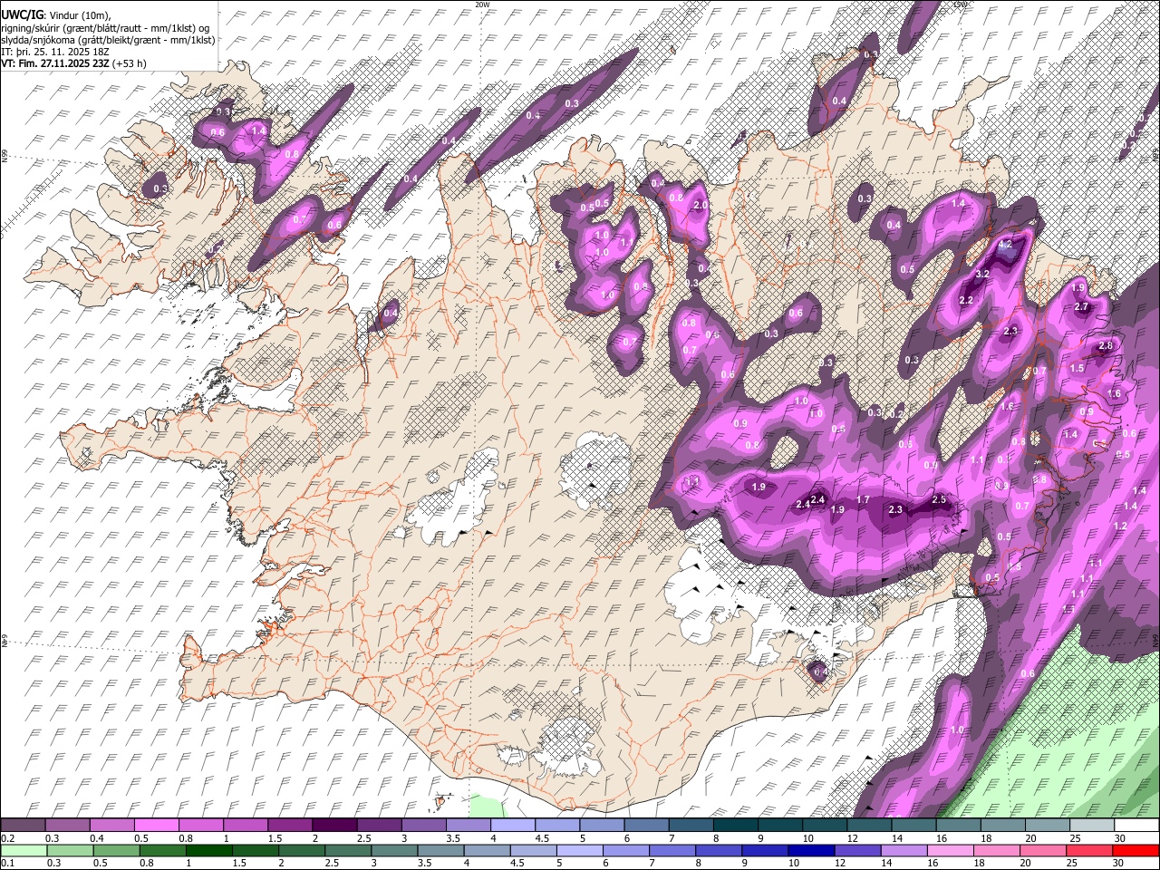Viewport: 1160px width, 870px height.
Task: Select the dark teal 8 swatch in the upper legend row
Action: click(734, 825)
